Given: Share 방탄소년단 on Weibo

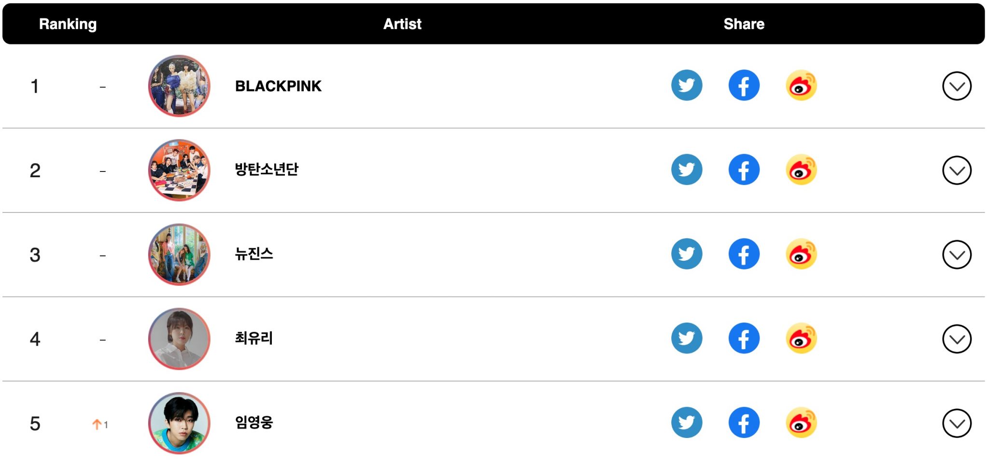Looking at the screenshot, I should pyautogui.click(x=801, y=169).
